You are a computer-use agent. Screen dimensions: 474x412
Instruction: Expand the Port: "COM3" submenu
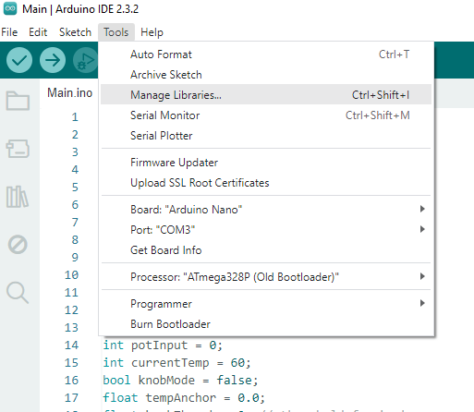(266, 230)
